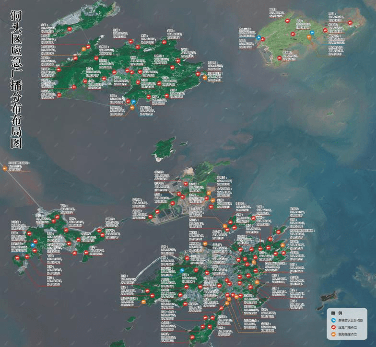Click coordinate label beside the bridge's orange marker
The image size is (376, 347).
point(18,166)
